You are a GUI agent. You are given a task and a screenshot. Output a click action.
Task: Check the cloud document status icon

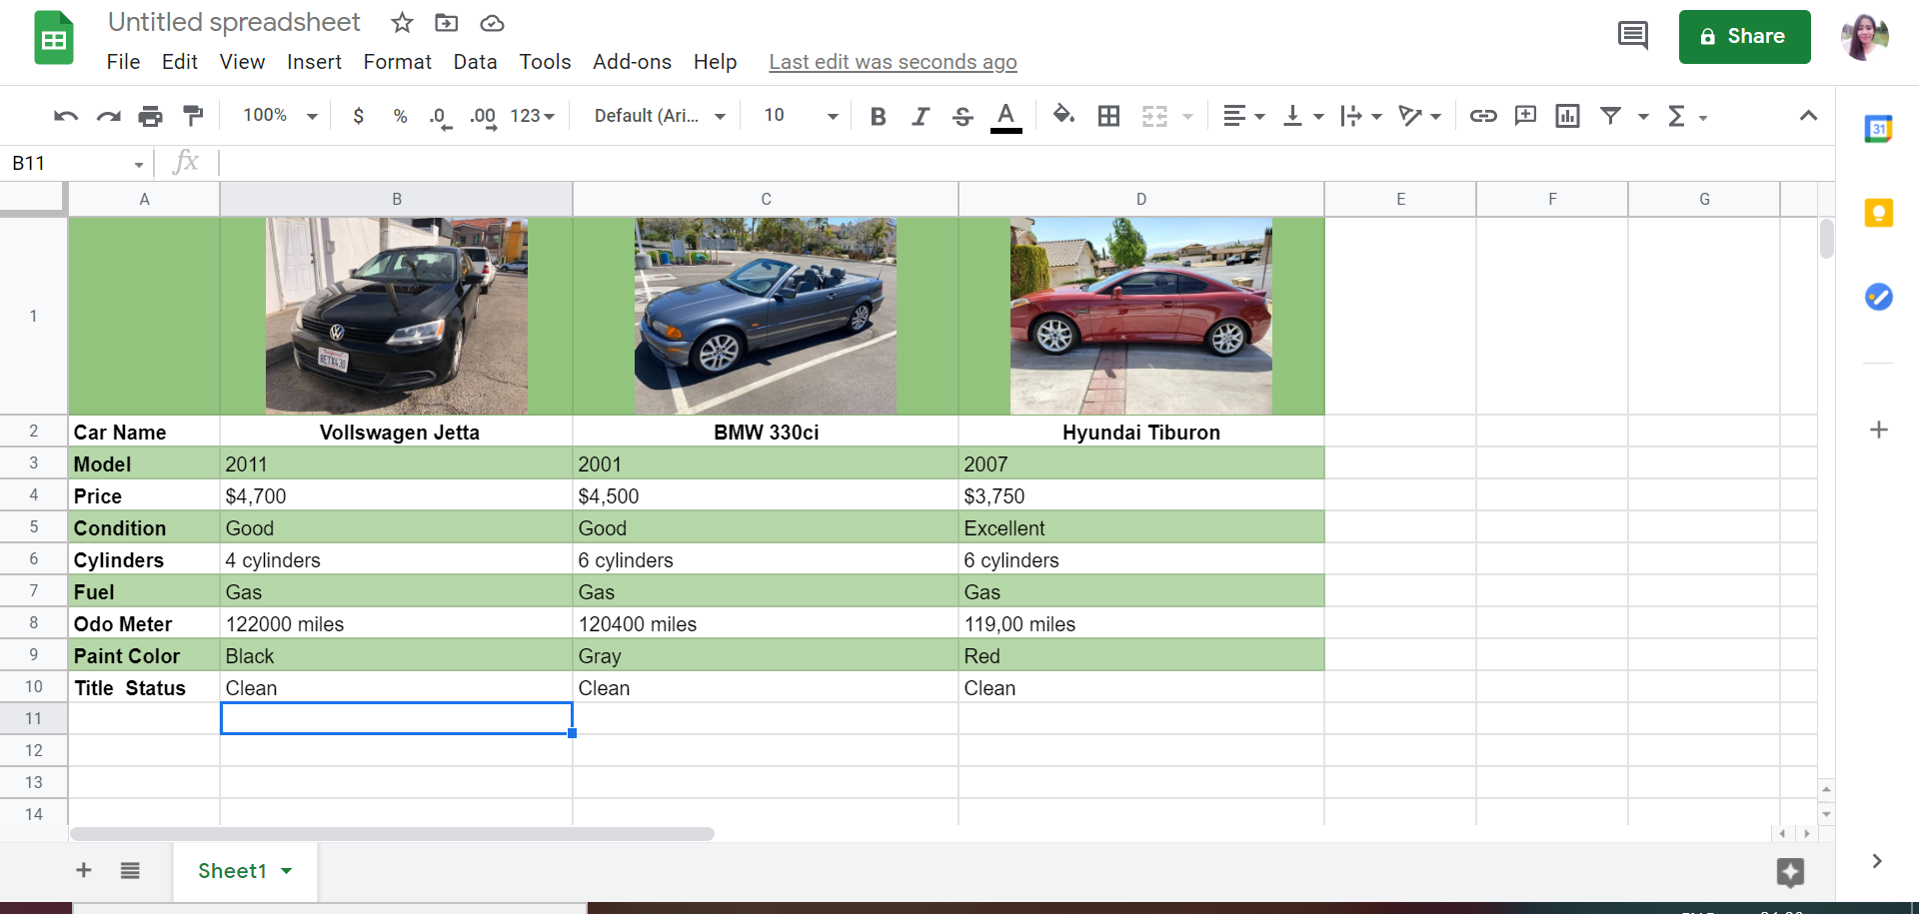pos(492,23)
